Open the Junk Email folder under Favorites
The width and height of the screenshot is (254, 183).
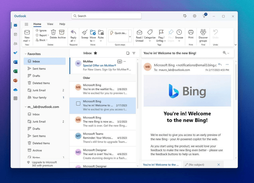pos(39,90)
